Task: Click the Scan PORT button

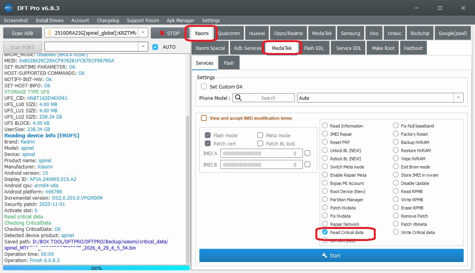Action: (22, 47)
